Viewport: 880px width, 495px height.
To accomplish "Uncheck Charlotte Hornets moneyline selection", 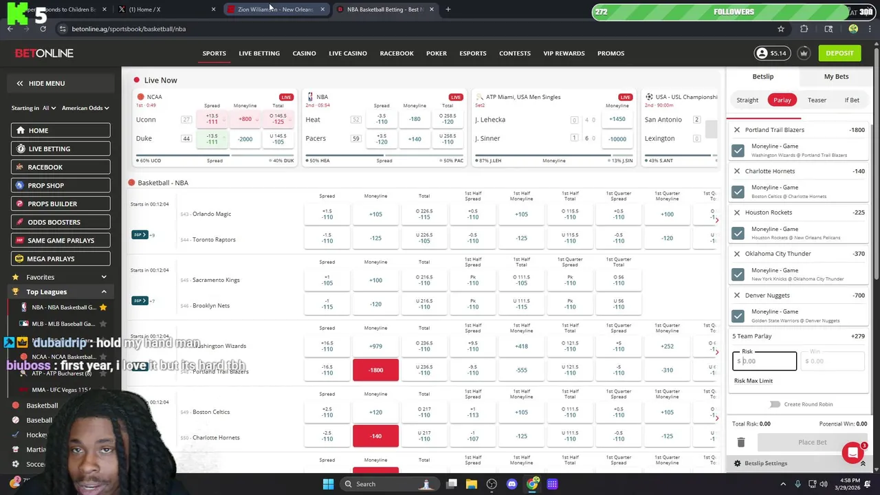I will click(x=738, y=191).
